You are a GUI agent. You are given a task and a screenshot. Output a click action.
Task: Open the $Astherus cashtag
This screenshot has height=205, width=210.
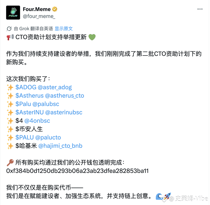29,96
